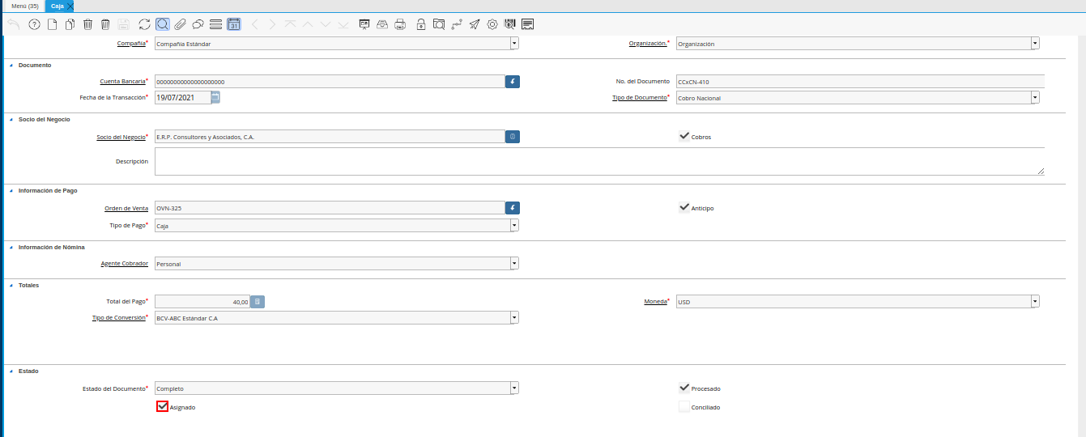Print using the printer icon
Viewport: 1086px width, 437px height.
tap(400, 24)
